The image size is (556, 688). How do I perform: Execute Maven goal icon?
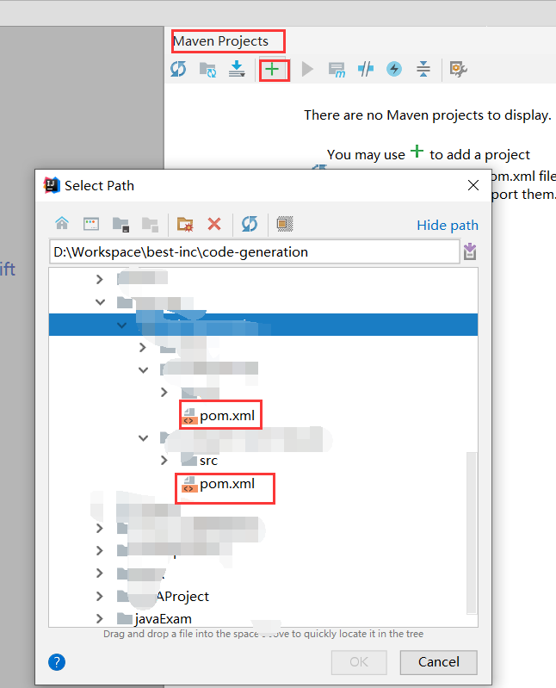click(x=337, y=70)
